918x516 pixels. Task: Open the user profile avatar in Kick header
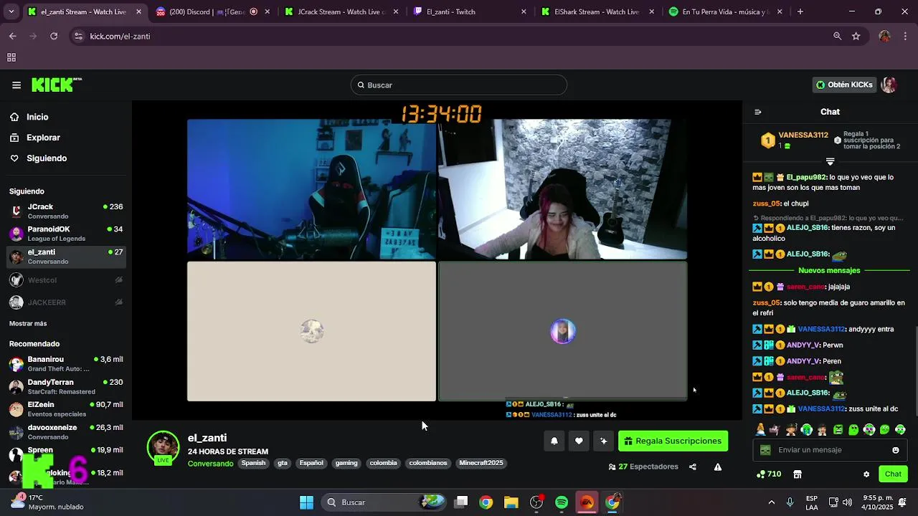tap(889, 85)
